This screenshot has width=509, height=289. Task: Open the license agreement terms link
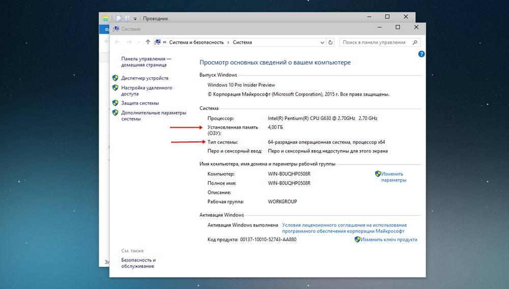pyautogui.click(x=344, y=228)
